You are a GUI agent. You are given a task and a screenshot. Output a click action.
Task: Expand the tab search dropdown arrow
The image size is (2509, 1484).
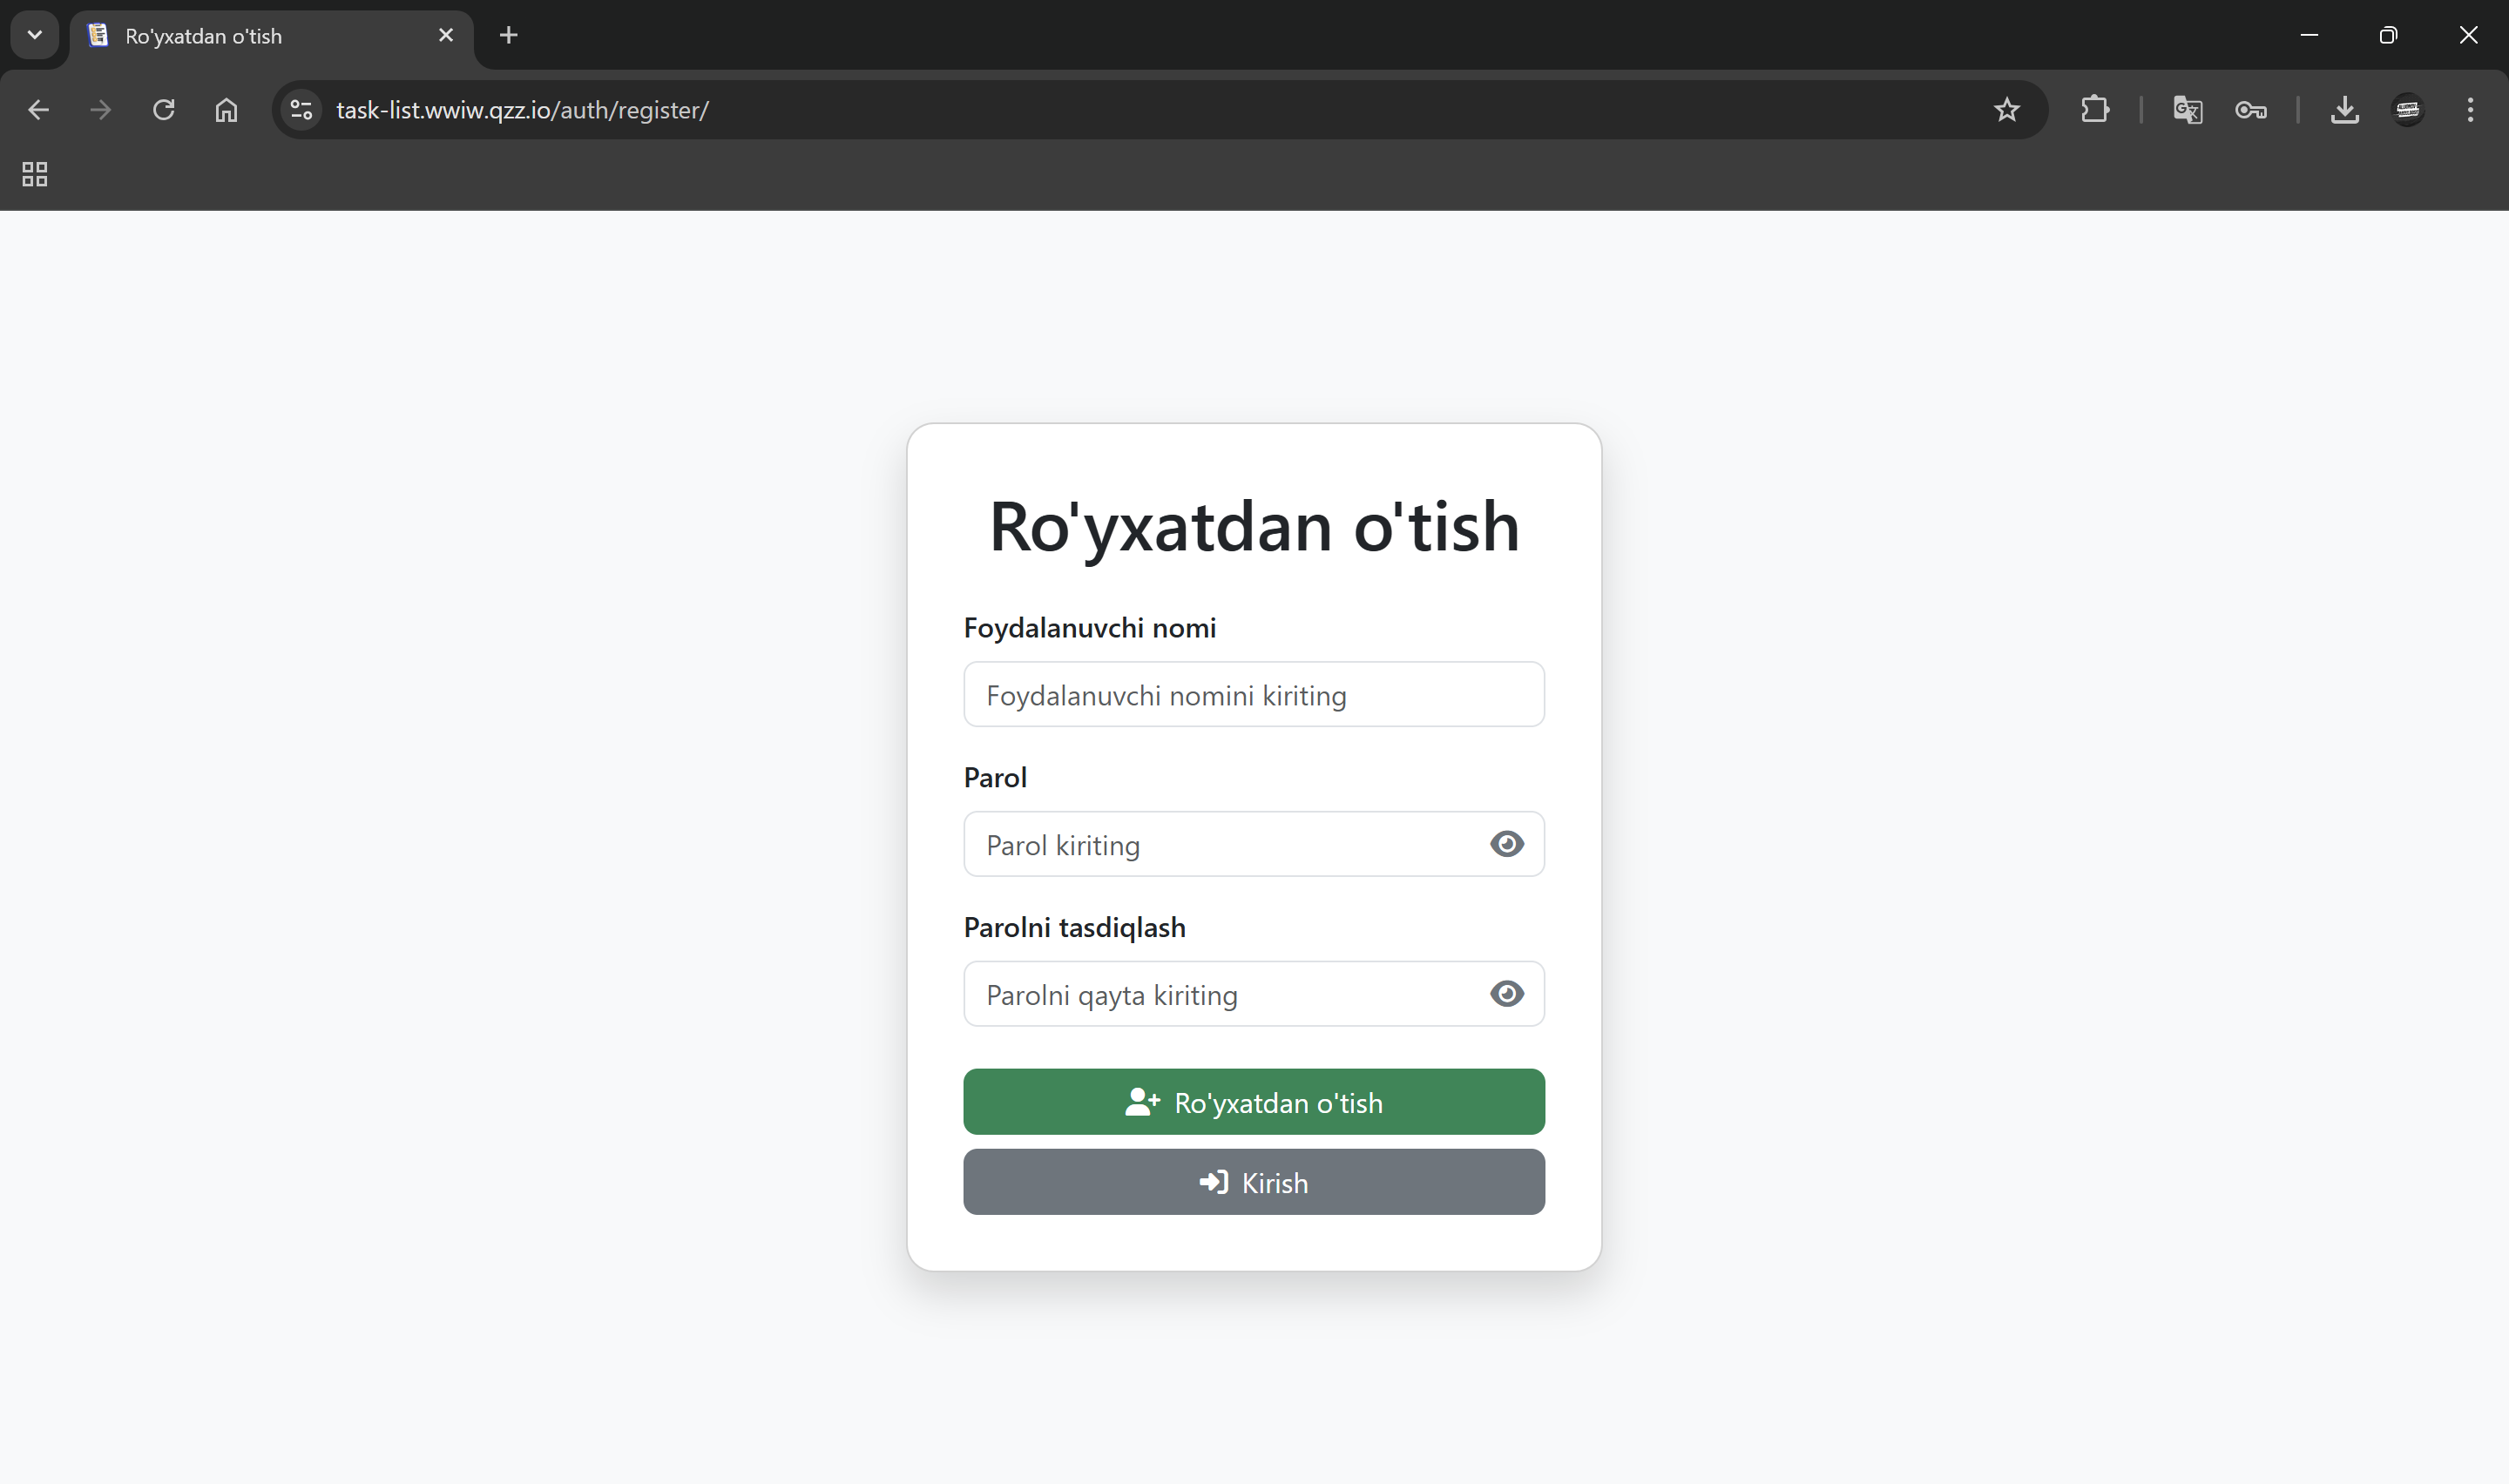pyautogui.click(x=35, y=35)
